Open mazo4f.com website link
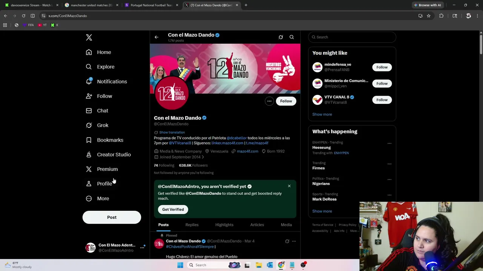Image resolution: width=483 pixels, height=271 pixels. pyautogui.click(x=248, y=151)
